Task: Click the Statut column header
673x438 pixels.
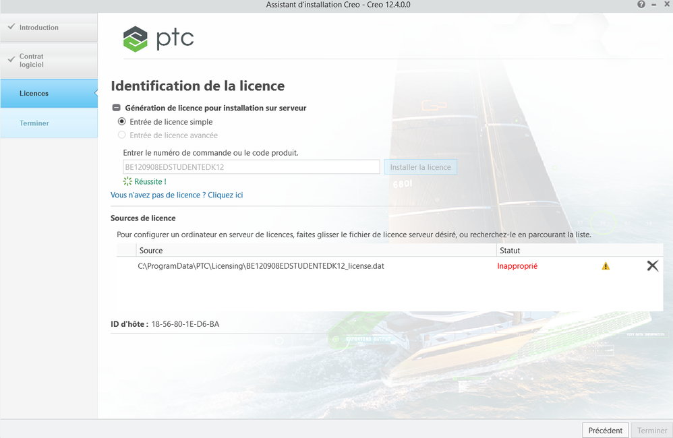Action: (x=580, y=250)
